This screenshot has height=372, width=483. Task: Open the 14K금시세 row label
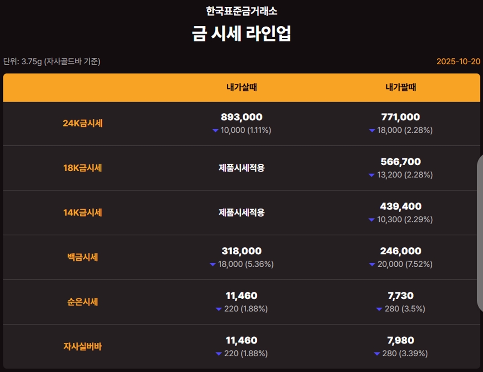(83, 213)
